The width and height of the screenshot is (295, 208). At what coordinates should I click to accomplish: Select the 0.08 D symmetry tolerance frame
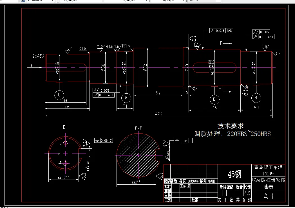point(183,141)
